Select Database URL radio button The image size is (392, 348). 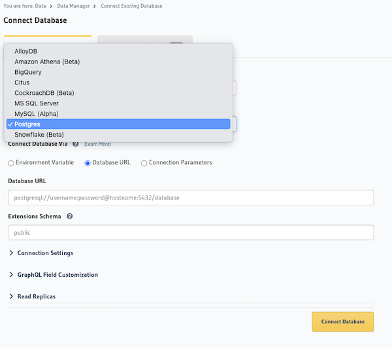point(88,164)
